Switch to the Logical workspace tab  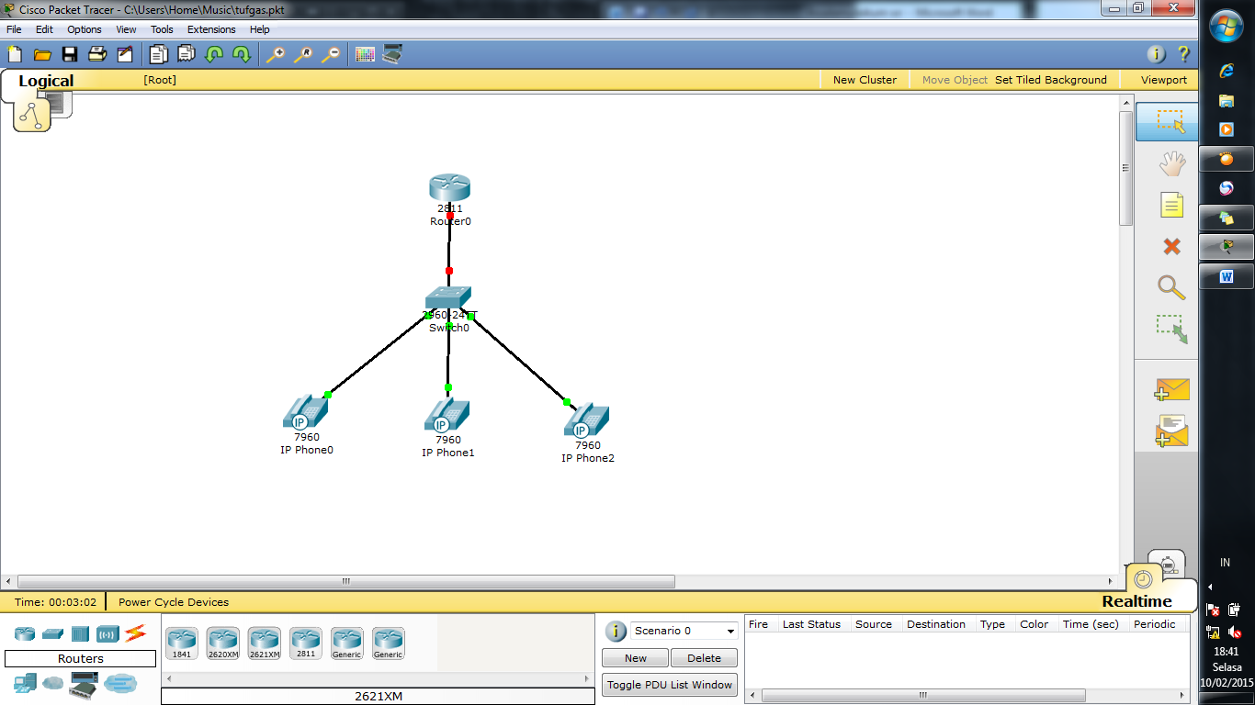pyautogui.click(x=46, y=81)
